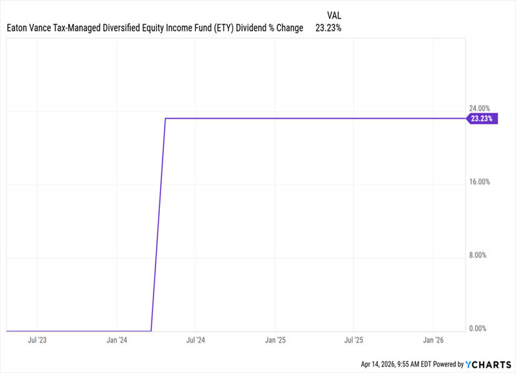Select the ETY Dividend % Change legend title
Image resolution: width=516 pixels, height=373 pixels.
[x=154, y=28]
